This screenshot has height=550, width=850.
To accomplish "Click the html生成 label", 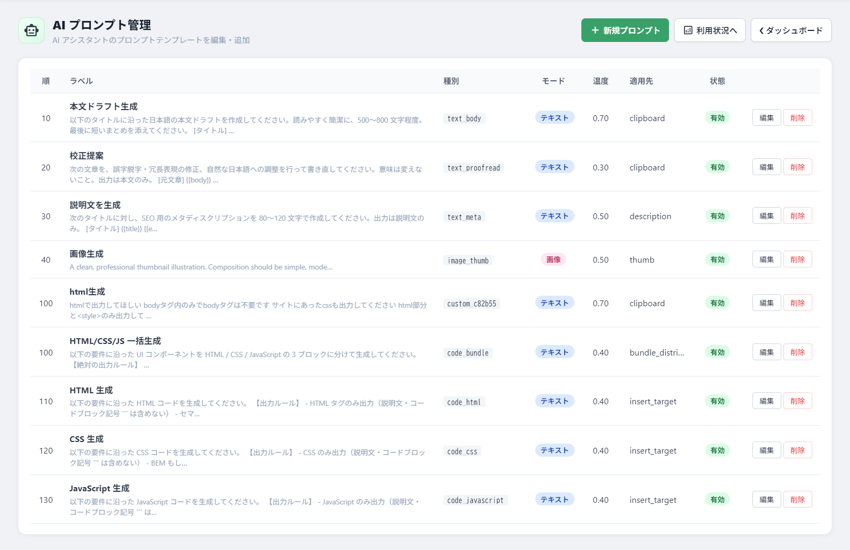I will click(x=87, y=292).
